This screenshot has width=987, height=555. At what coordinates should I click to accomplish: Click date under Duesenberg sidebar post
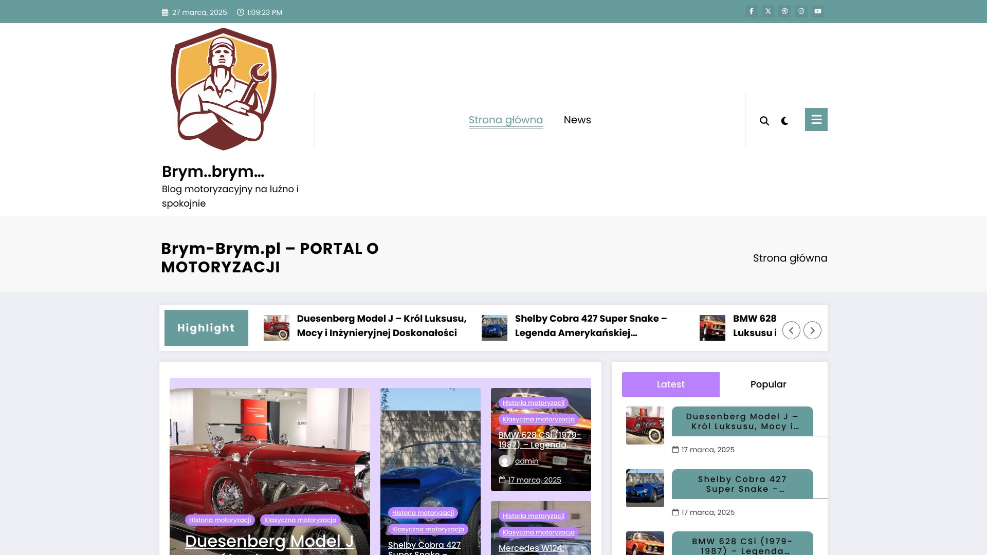[x=708, y=450]
